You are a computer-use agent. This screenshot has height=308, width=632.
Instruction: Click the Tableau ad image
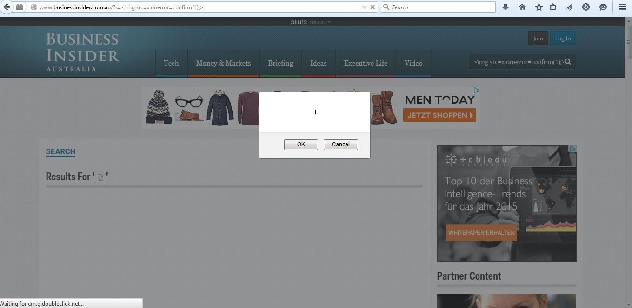(x=506, y=203)
